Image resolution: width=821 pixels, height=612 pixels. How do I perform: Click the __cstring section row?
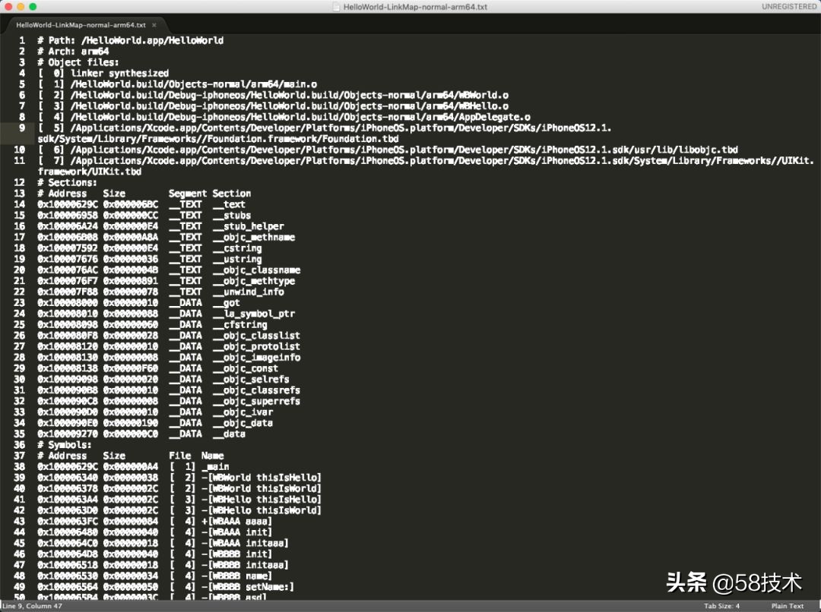[149, 248]
